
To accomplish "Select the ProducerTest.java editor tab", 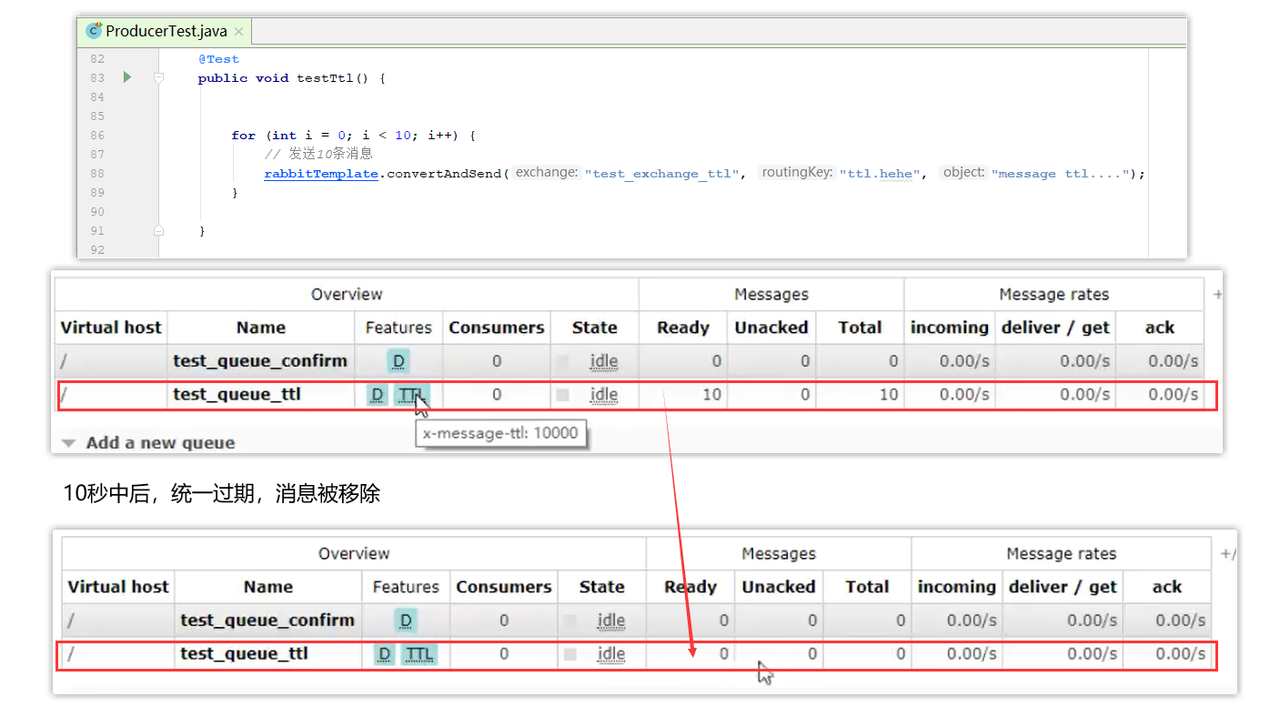I will (x=165, y=31).
